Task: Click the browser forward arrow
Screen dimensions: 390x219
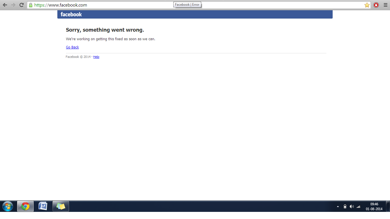Action: pyautogui.click(x=13, y=5)
